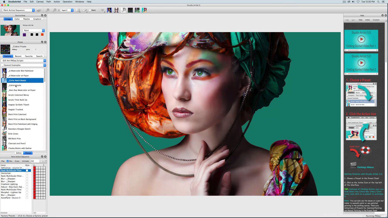Go forward in the Help browser

(x=353, y=20)
